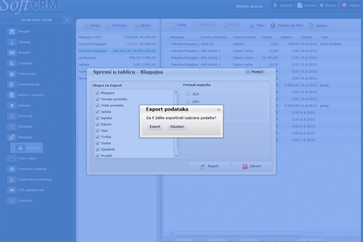Open Pomoć help in the top bar
Viewport: 363px width, 242px height.
pyautogui.click(x=327, y=5)
